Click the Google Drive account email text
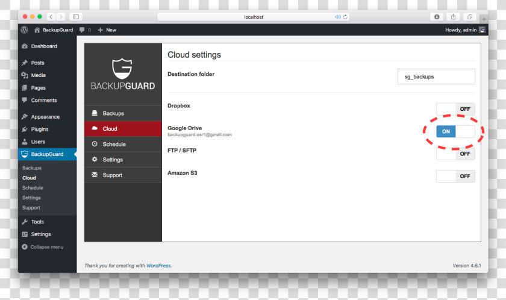Image resolution: width=506 pixels, height=300 pixels. 199,135
